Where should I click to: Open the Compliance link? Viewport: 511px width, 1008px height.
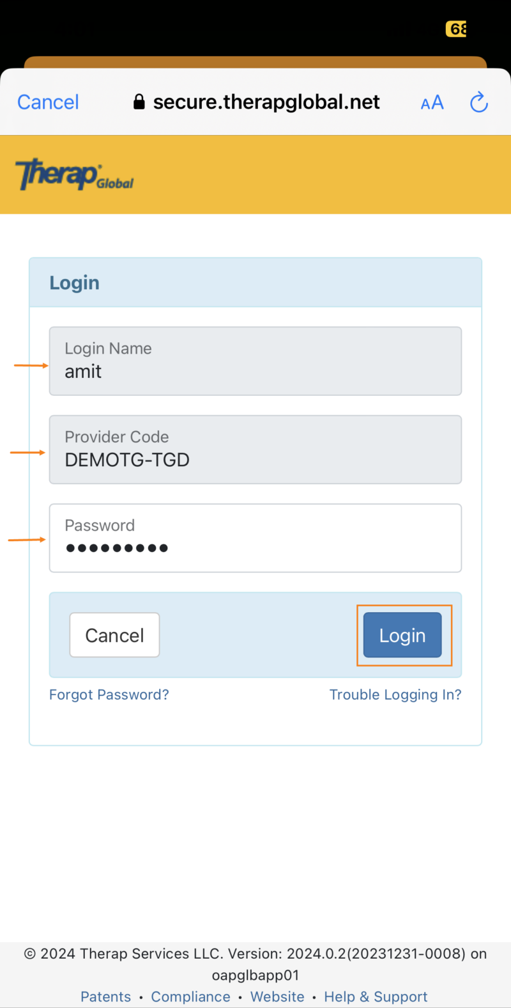pyautogui.click(x=190, y=996)
